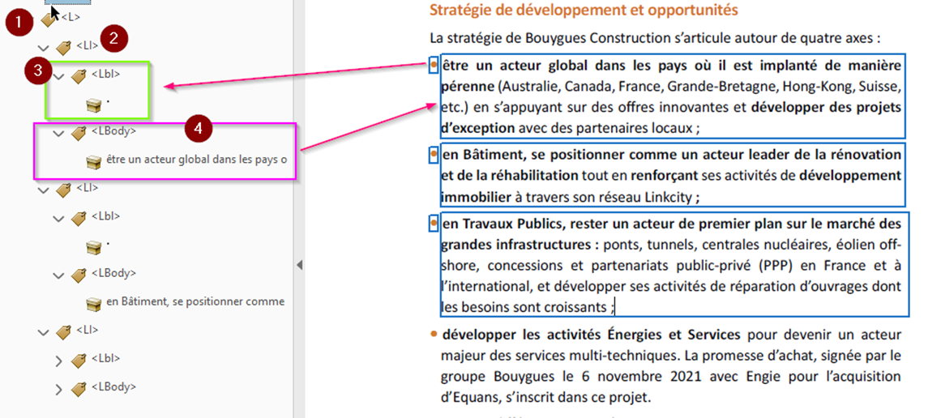Click the third <LBody> tag icon
The height and width of the screenshot is (418, 928).
coord(79,388)
